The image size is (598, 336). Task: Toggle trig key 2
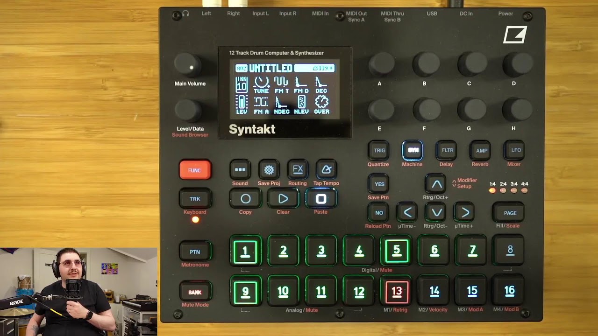pyautogui.click(x=283, y=252)
